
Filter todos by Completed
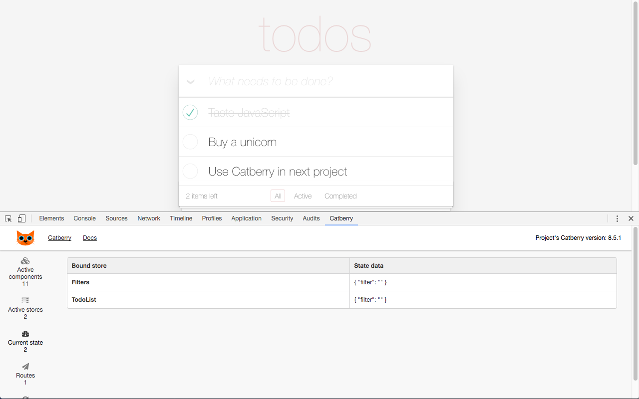pos(340,196)
